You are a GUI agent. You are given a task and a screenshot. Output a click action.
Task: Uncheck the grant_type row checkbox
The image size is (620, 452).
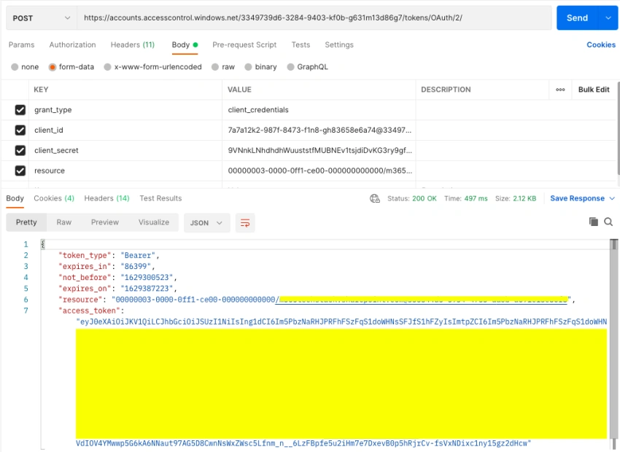20,110
